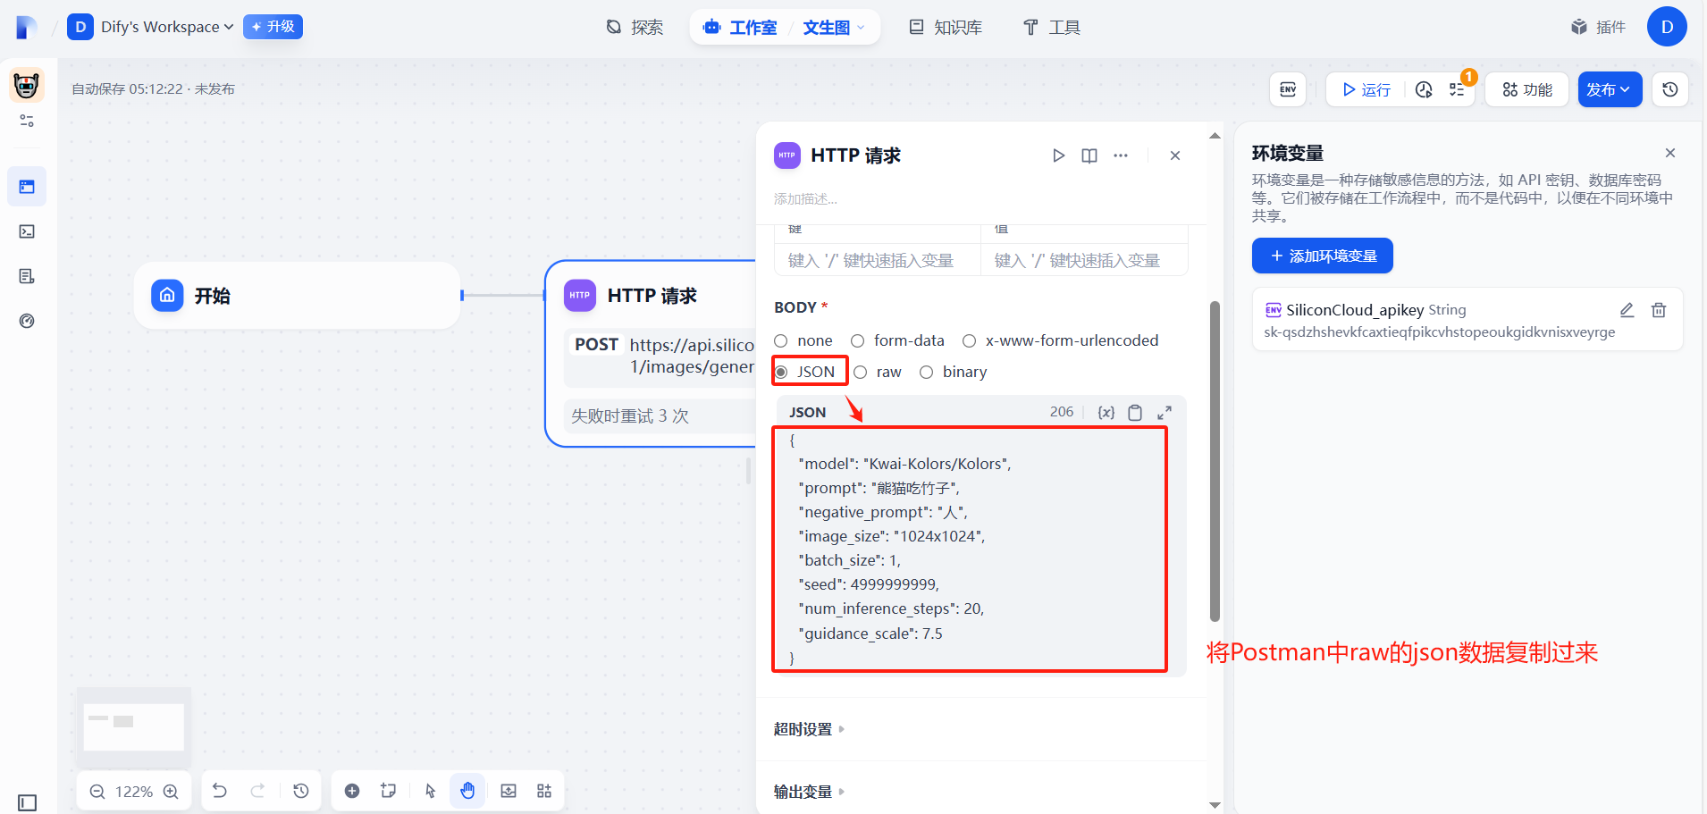Go to the 工具 tools tab
This screenshot has width=1707, height=814.
click(1051, 28)
